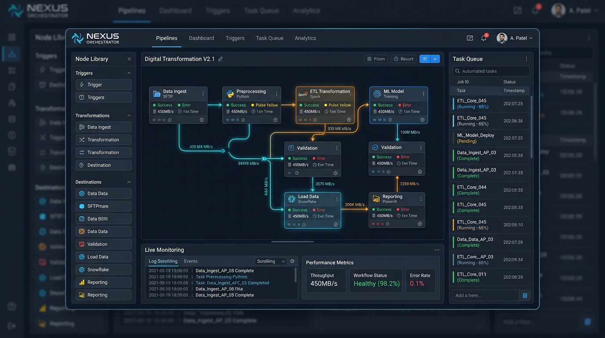The width and height of the screenshot is (605, 338).
Task: Open the Task Queue panel's kebab menu
Action: pos(526,59)
